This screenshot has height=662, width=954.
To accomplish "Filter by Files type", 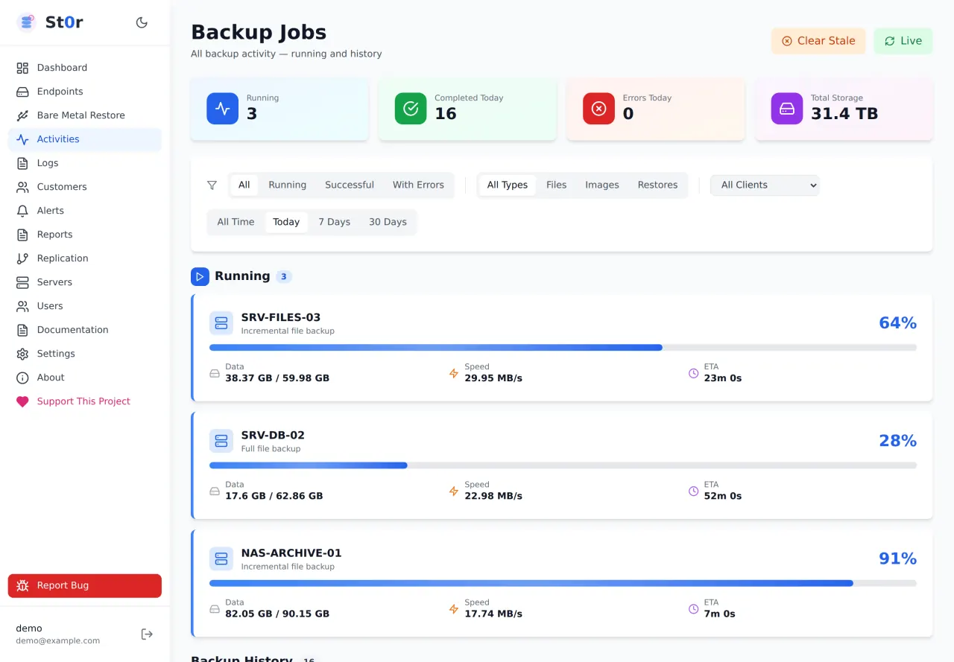I will (556, 185).
